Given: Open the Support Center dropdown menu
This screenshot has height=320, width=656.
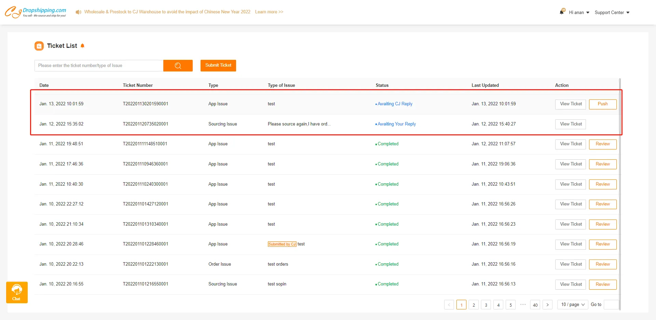Looking at the screenshot, I should click(x=612, y=12).
